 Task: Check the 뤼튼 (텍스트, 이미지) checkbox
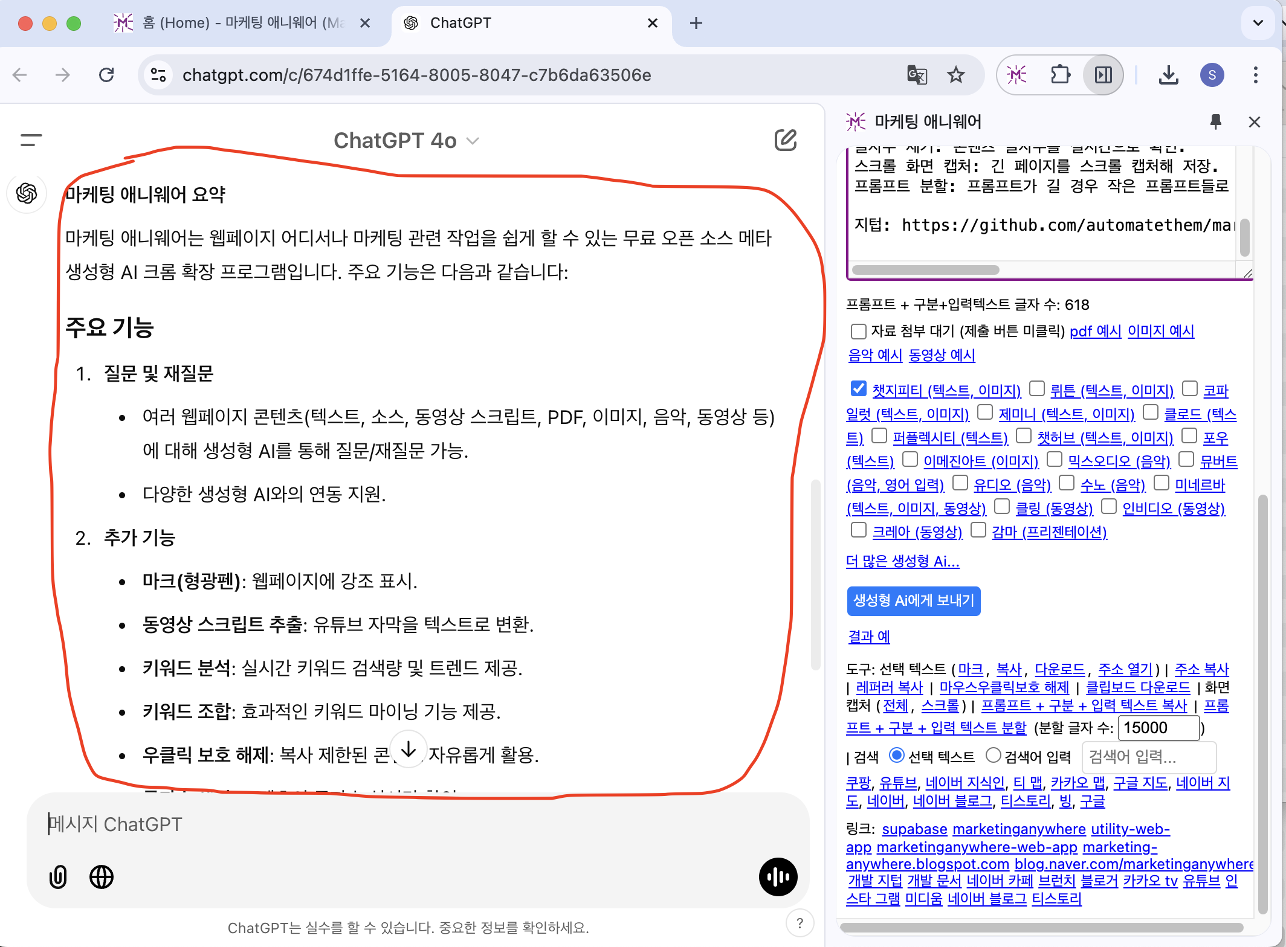coord(1037,388)
